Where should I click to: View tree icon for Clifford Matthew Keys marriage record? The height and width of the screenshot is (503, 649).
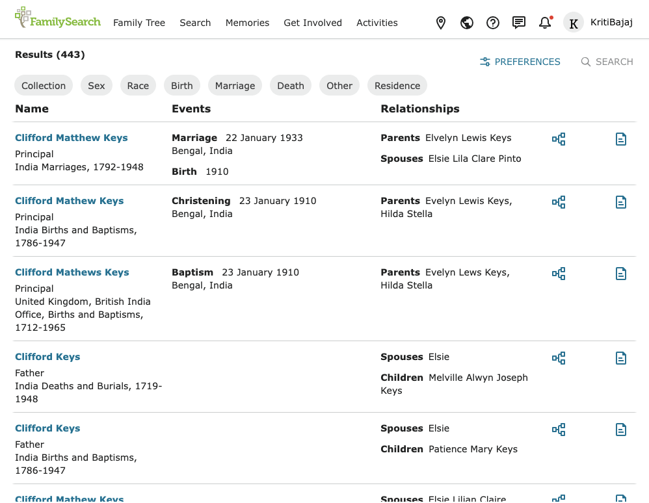pos(559,139)
